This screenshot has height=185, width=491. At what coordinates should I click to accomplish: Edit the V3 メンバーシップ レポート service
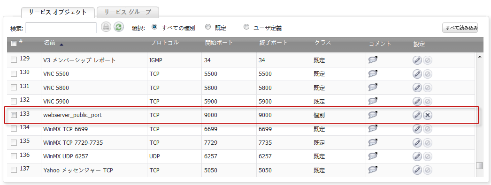click(x=417, y=60)
